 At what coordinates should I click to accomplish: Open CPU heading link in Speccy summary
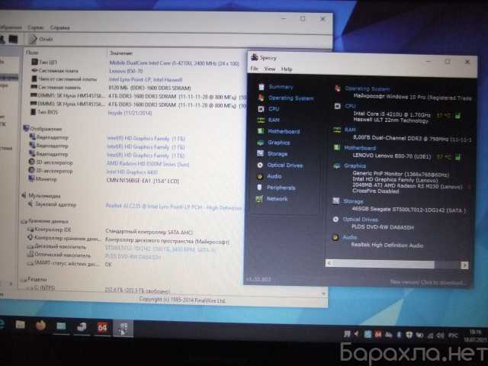(x=350, y=106)
